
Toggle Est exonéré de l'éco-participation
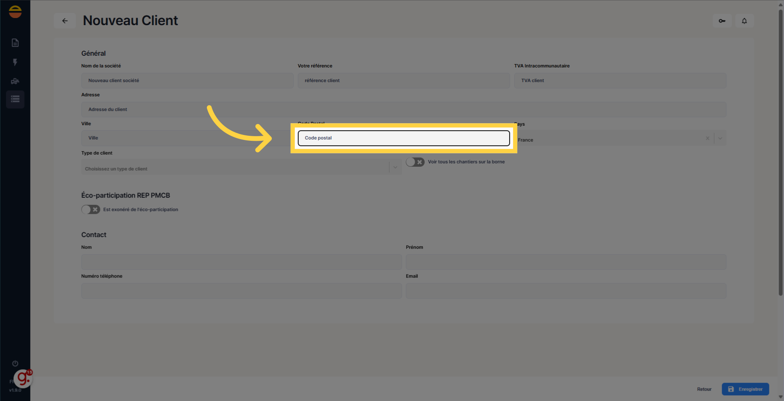[90, 210]
